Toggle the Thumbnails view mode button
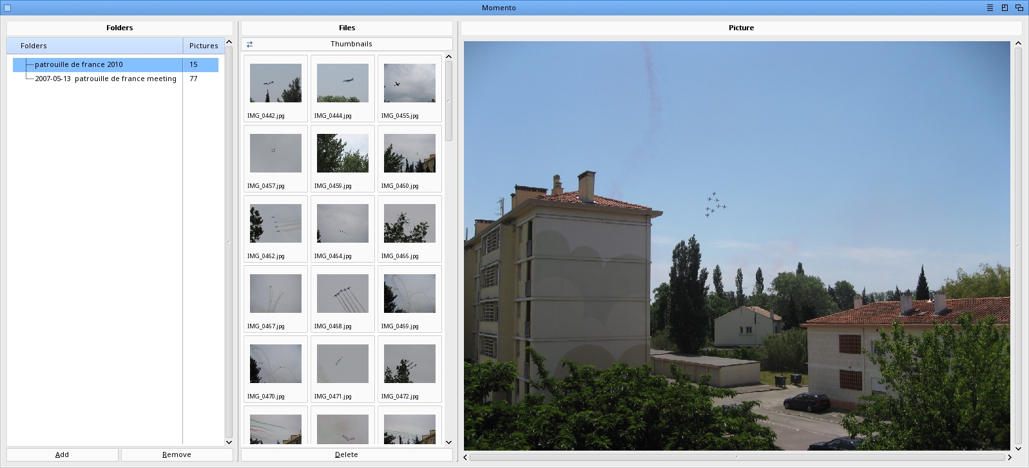Image resolution: width=1029 pixels, height=468 pixels. pos(351,44)
